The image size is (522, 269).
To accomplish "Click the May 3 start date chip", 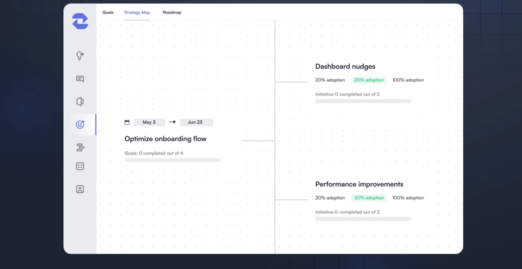I will pos(149,122).
